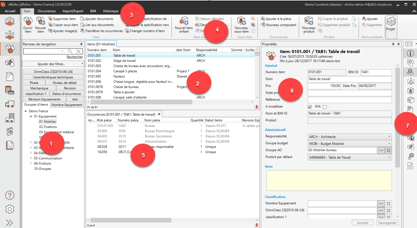Pin the Propriétés panel
The height and width of the screenshot is (228, 417).
[x=393, y=44]
